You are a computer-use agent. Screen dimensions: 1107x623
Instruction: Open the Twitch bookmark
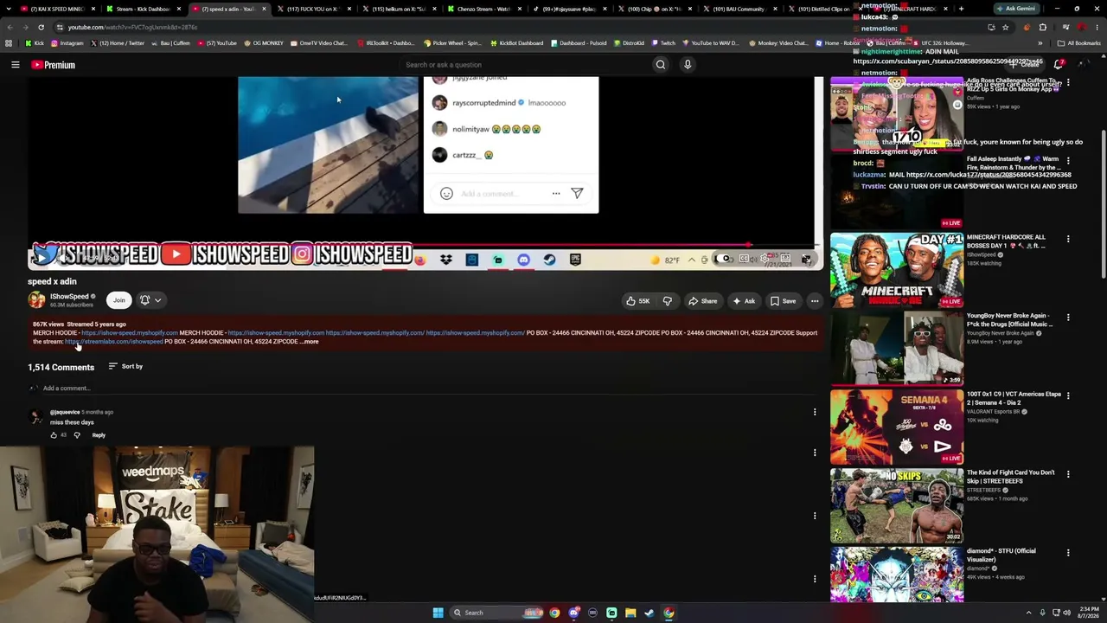click(x=663, y=43)
